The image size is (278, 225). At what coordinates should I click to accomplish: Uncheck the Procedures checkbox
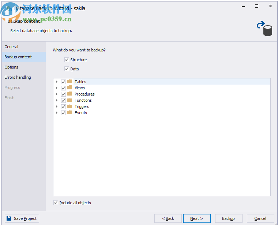[x=63, y=94]
